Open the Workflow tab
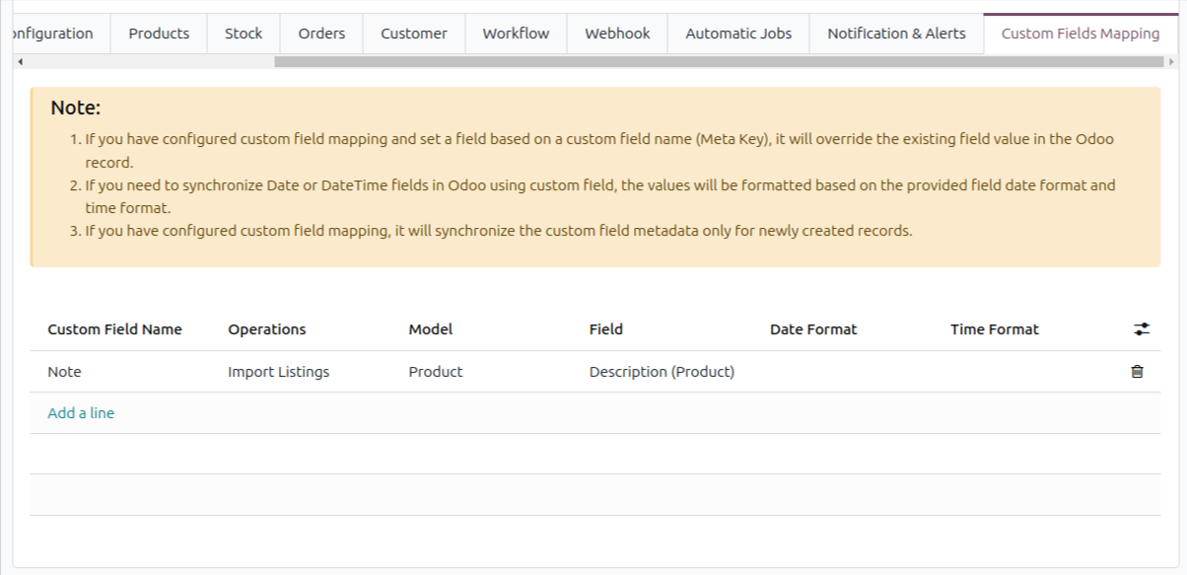 point(516,34)
